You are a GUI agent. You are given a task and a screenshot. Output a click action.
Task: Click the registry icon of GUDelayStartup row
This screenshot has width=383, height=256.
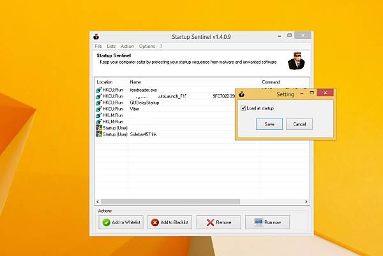coord(99,103)
